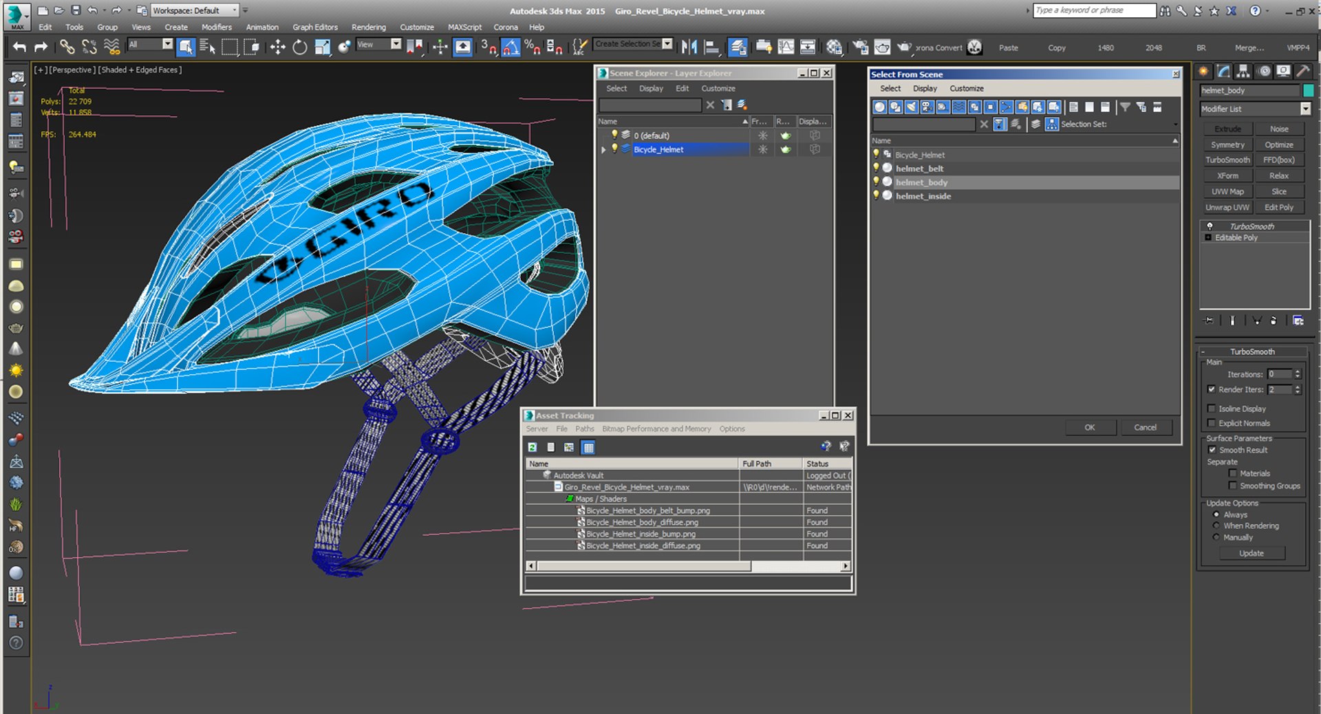The width and height of the screenshot is (1321, 714).
Task: Click the Update button in TurboSmooth
Action: tap(1252, 553)
